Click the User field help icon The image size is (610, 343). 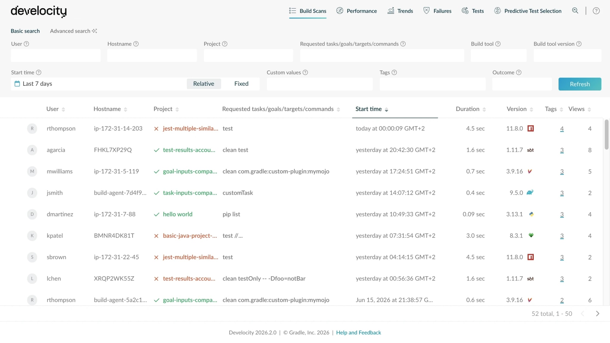click(27, 44)
